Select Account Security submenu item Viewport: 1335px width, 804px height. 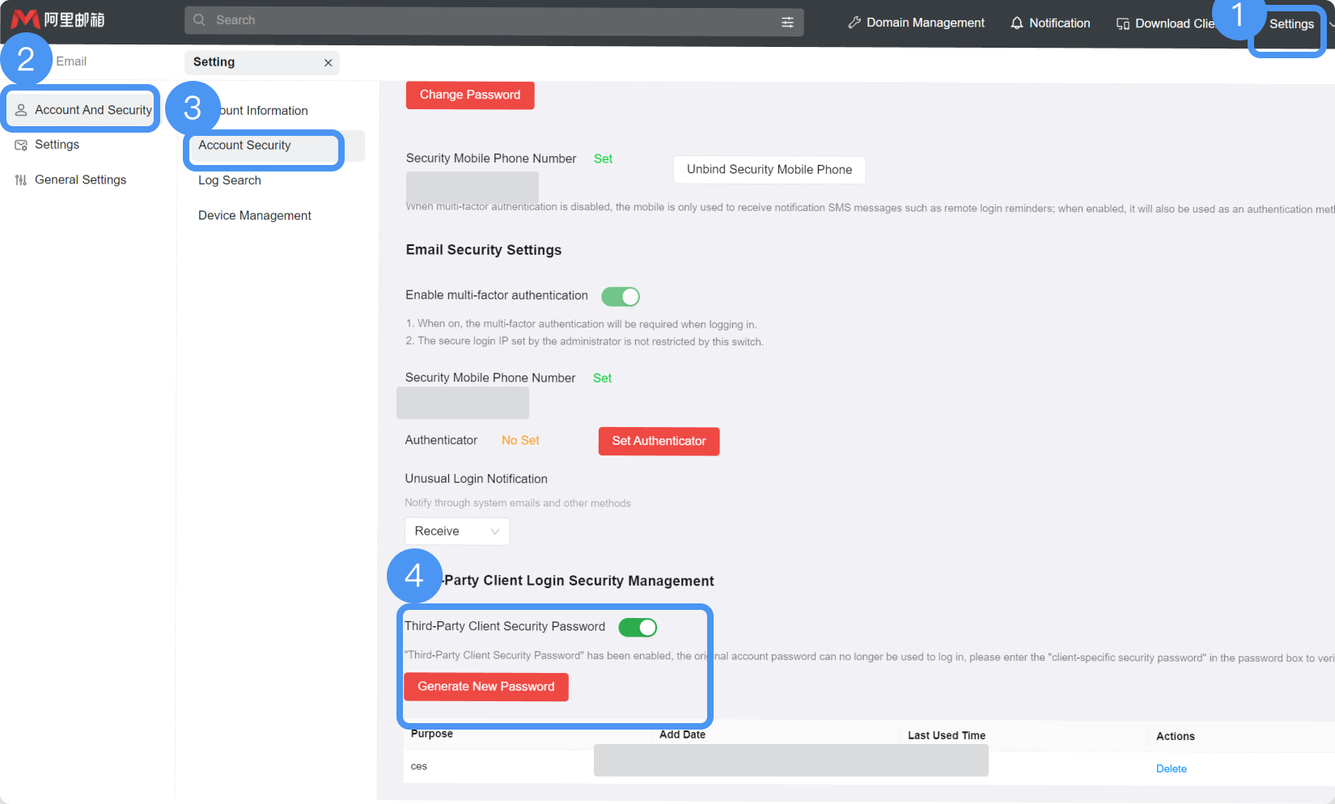(x=244, y=146)
